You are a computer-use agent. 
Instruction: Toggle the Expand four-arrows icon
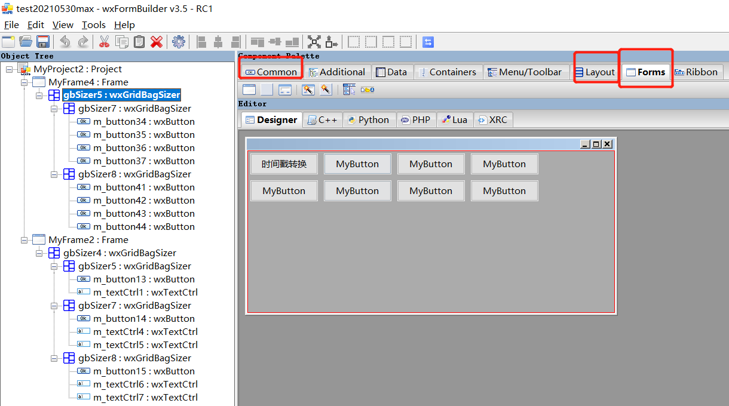tap(314, 42)
